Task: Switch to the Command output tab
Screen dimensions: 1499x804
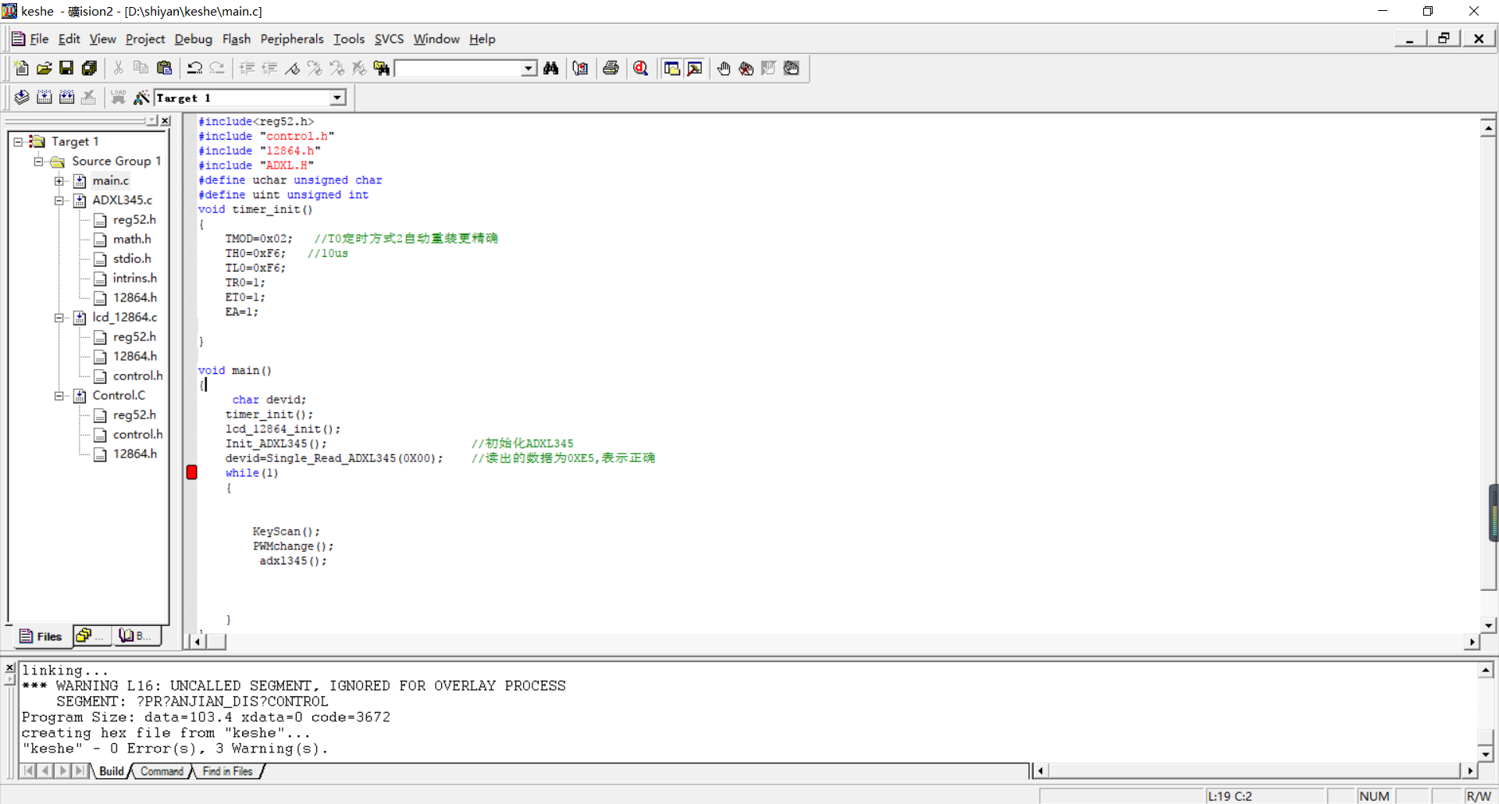Action: click(162, 771)
